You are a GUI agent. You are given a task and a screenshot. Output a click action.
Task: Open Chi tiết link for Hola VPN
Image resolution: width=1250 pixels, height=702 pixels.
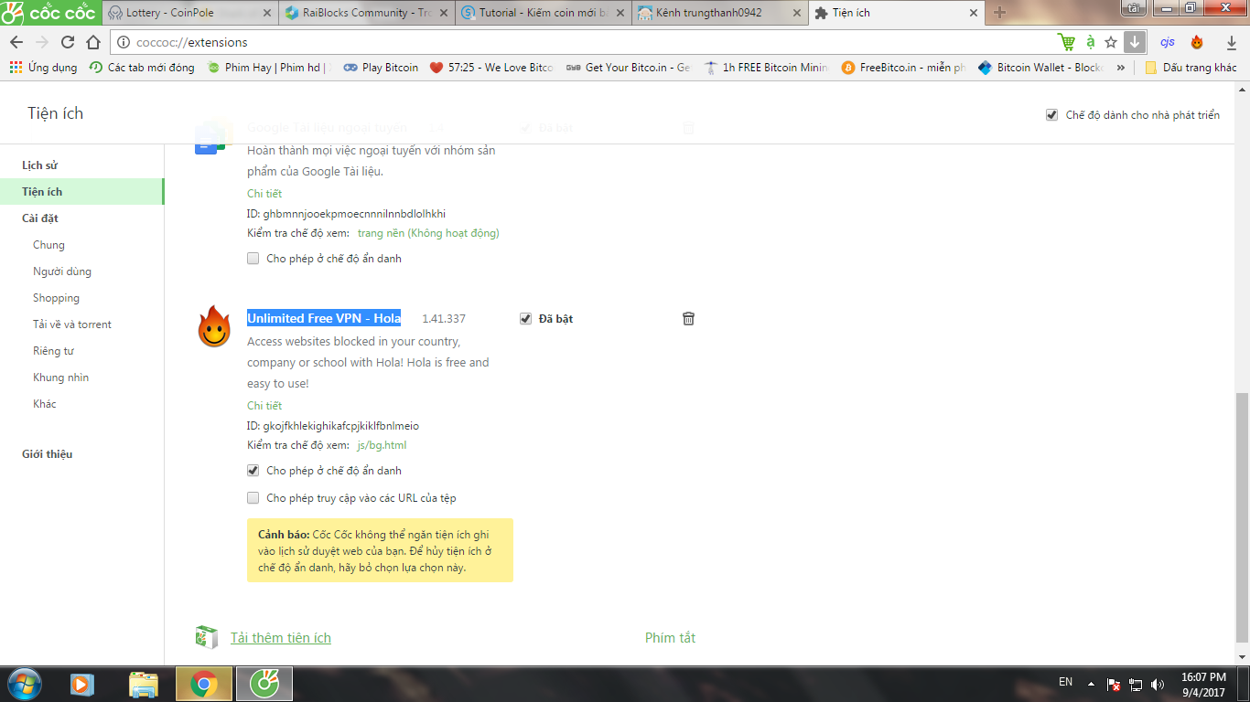[x=264, y=406]
